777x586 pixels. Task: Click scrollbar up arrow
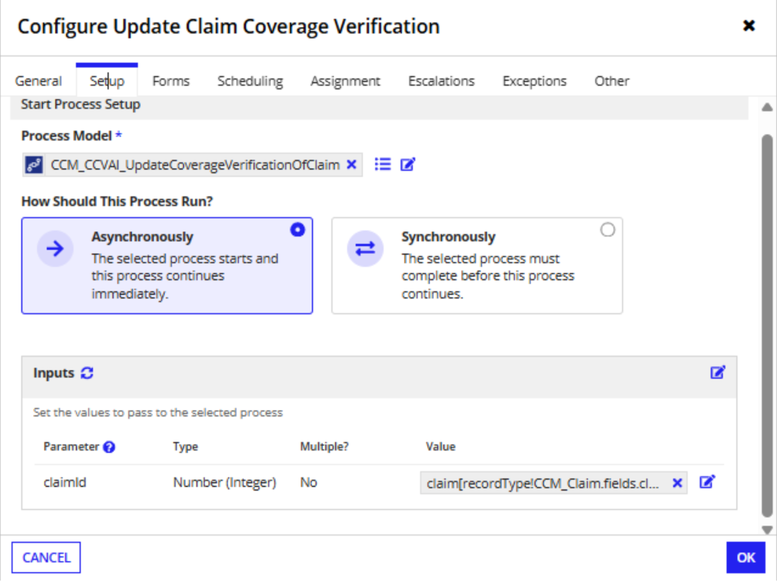(x=767, y=107)
